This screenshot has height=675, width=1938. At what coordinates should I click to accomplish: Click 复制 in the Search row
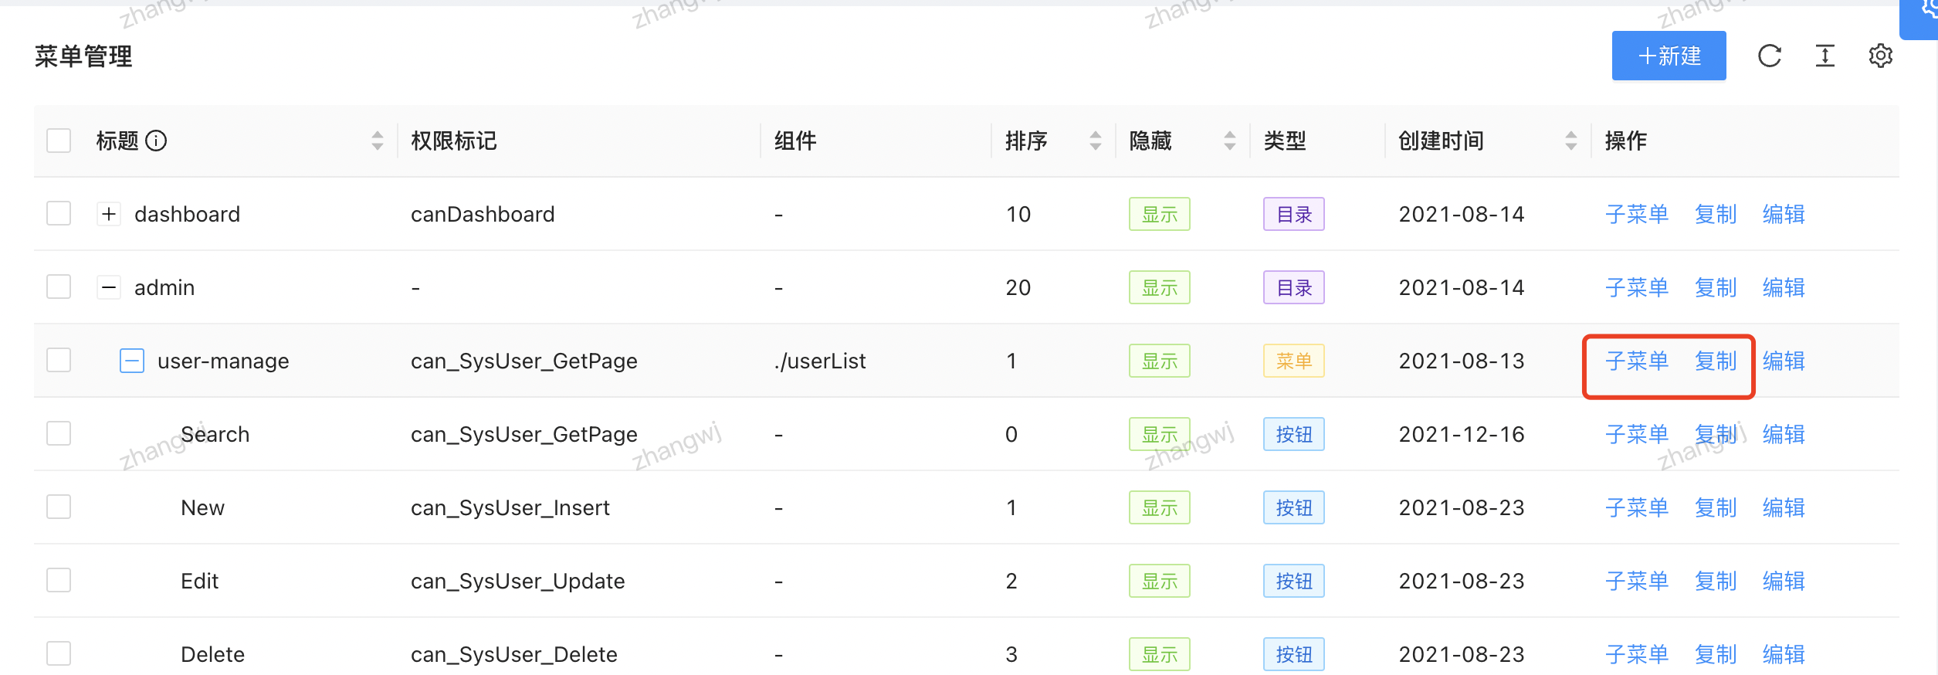coord(1716,434)
